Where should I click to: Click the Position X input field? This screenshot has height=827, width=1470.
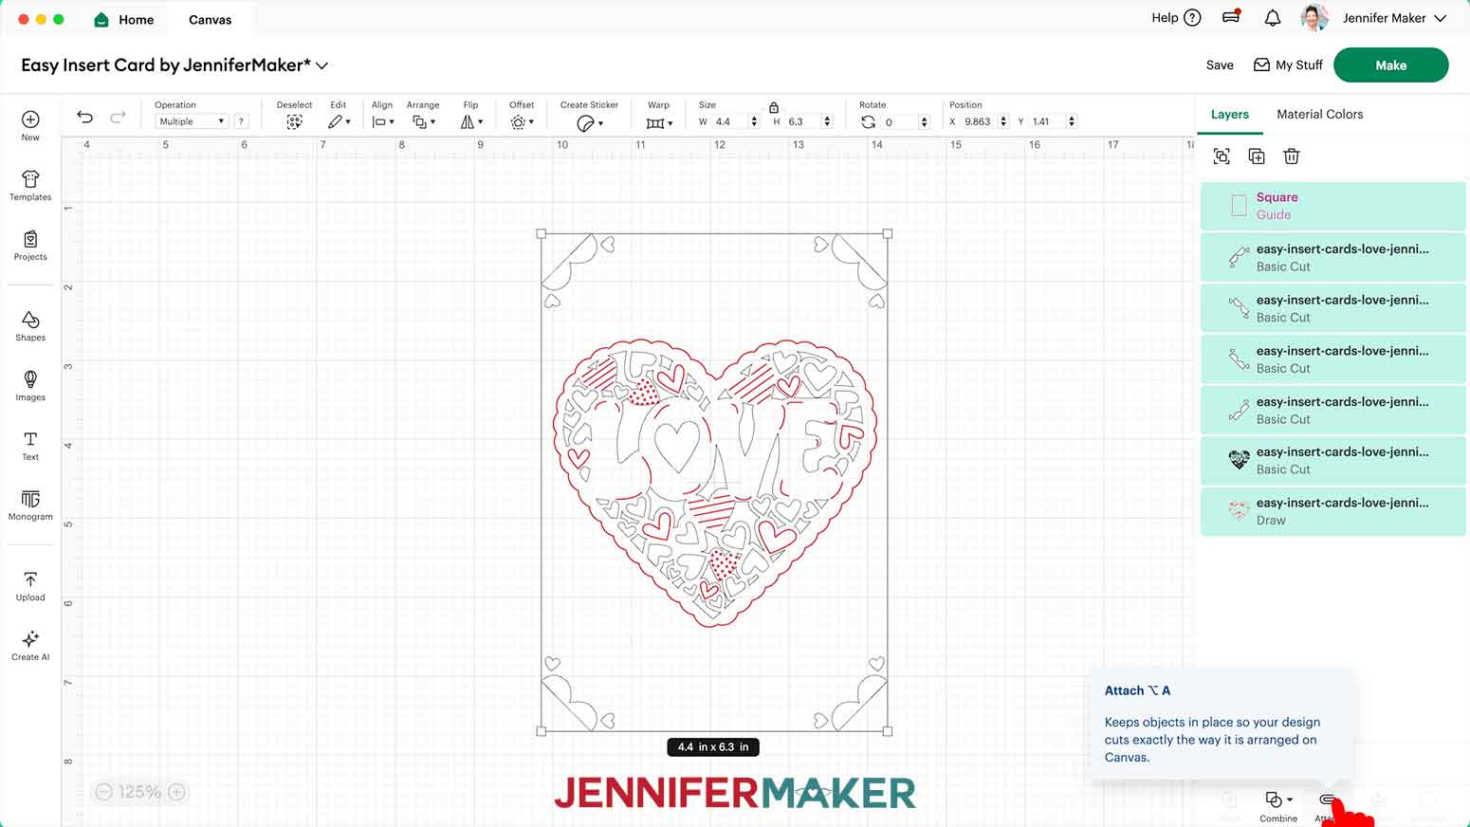click(x=980, y=121)
